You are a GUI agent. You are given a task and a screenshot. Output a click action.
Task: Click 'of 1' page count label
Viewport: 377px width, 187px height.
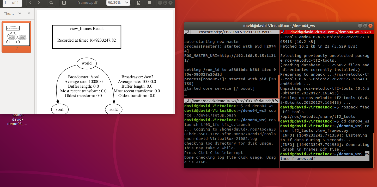pos(15,3)
